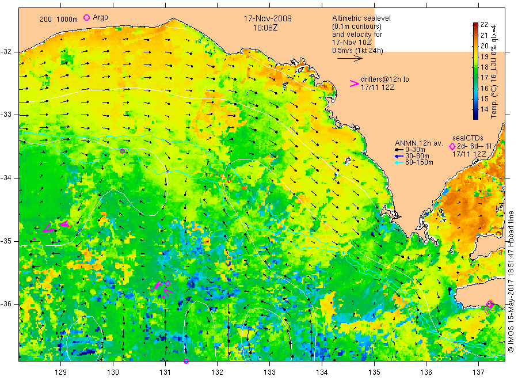Click the Argo circle symbol in the legend

[x=86, y=17]
